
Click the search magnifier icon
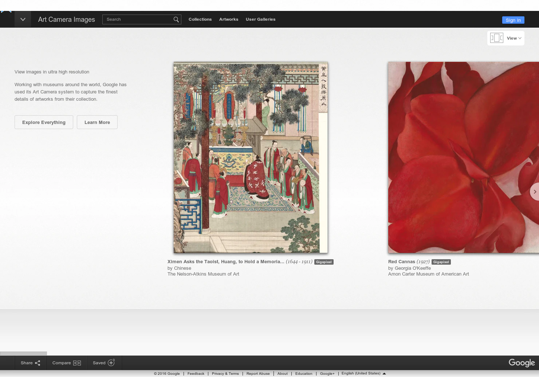tap(176, 19)
